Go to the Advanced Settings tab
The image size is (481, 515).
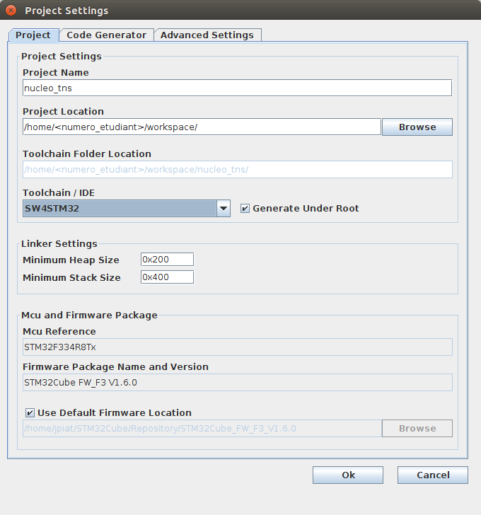click(x=207, y=35)
